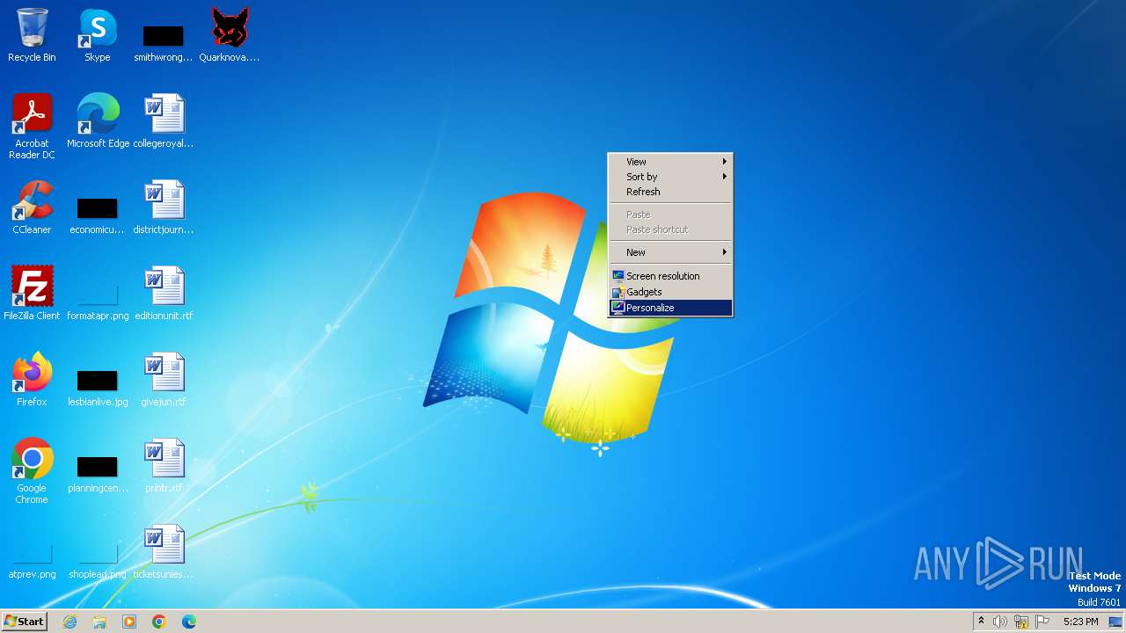Select the Quarknova desktop icon
The width and height of the screenshot is (1126, 633).
click(230, 35)
